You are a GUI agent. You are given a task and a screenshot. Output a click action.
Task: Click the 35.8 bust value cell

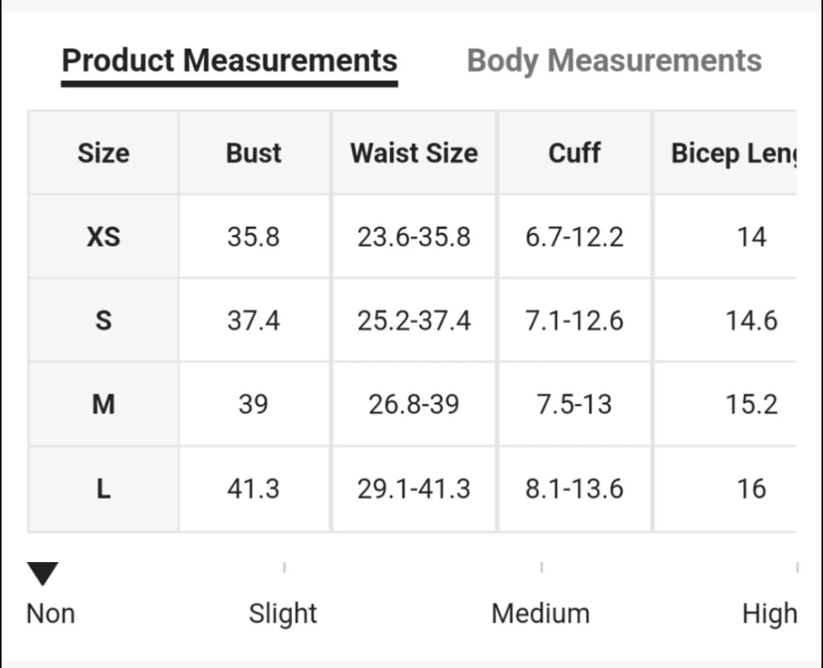254,237
